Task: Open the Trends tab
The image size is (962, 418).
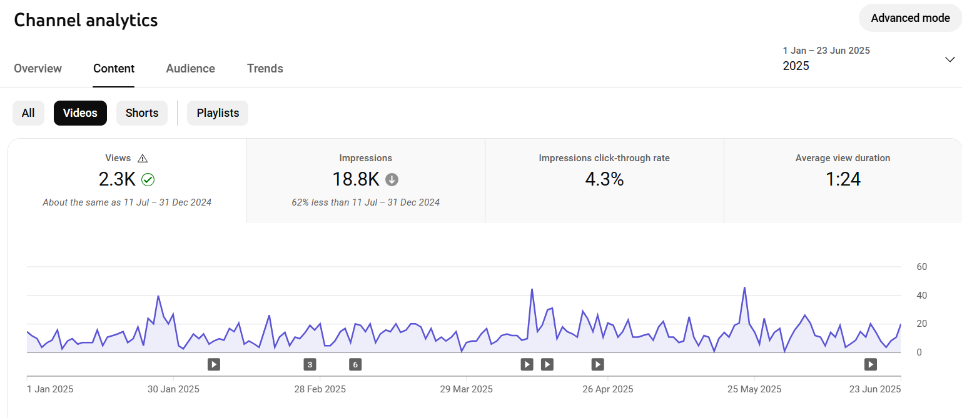Action: click(x=265, y=69)
